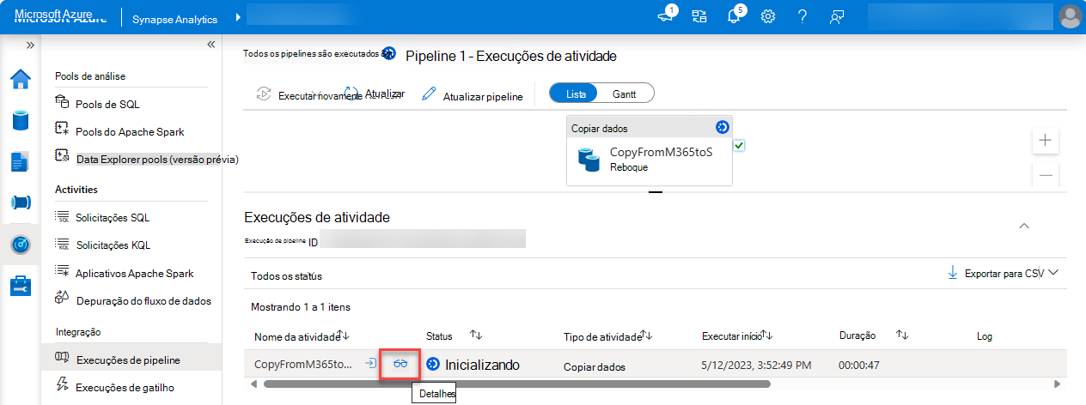
Task: Open the feedback icon in header
Action: click(836, 16)
